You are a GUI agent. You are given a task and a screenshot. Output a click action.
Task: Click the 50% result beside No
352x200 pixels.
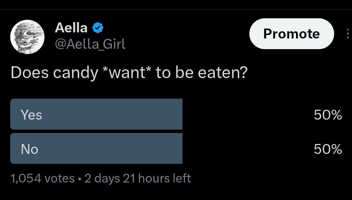coord(328,149)
